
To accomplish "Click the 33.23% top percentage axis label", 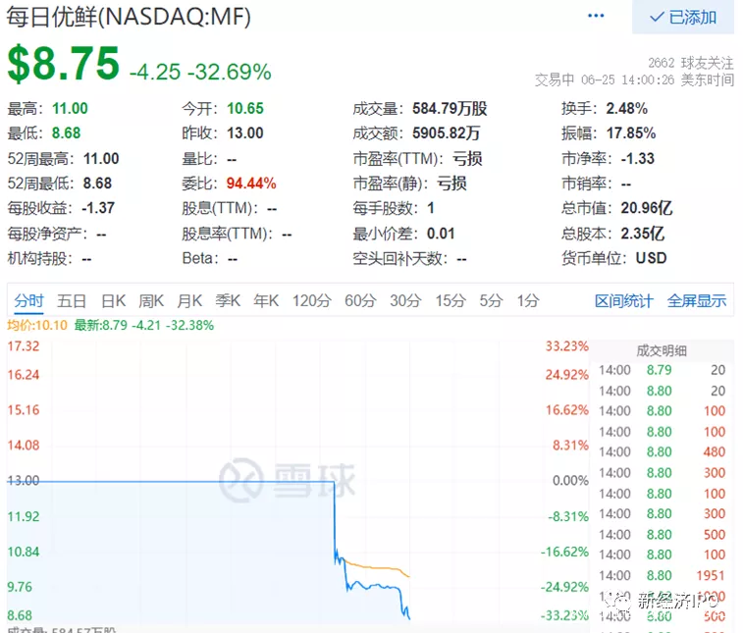I will [x=566, y=345].
